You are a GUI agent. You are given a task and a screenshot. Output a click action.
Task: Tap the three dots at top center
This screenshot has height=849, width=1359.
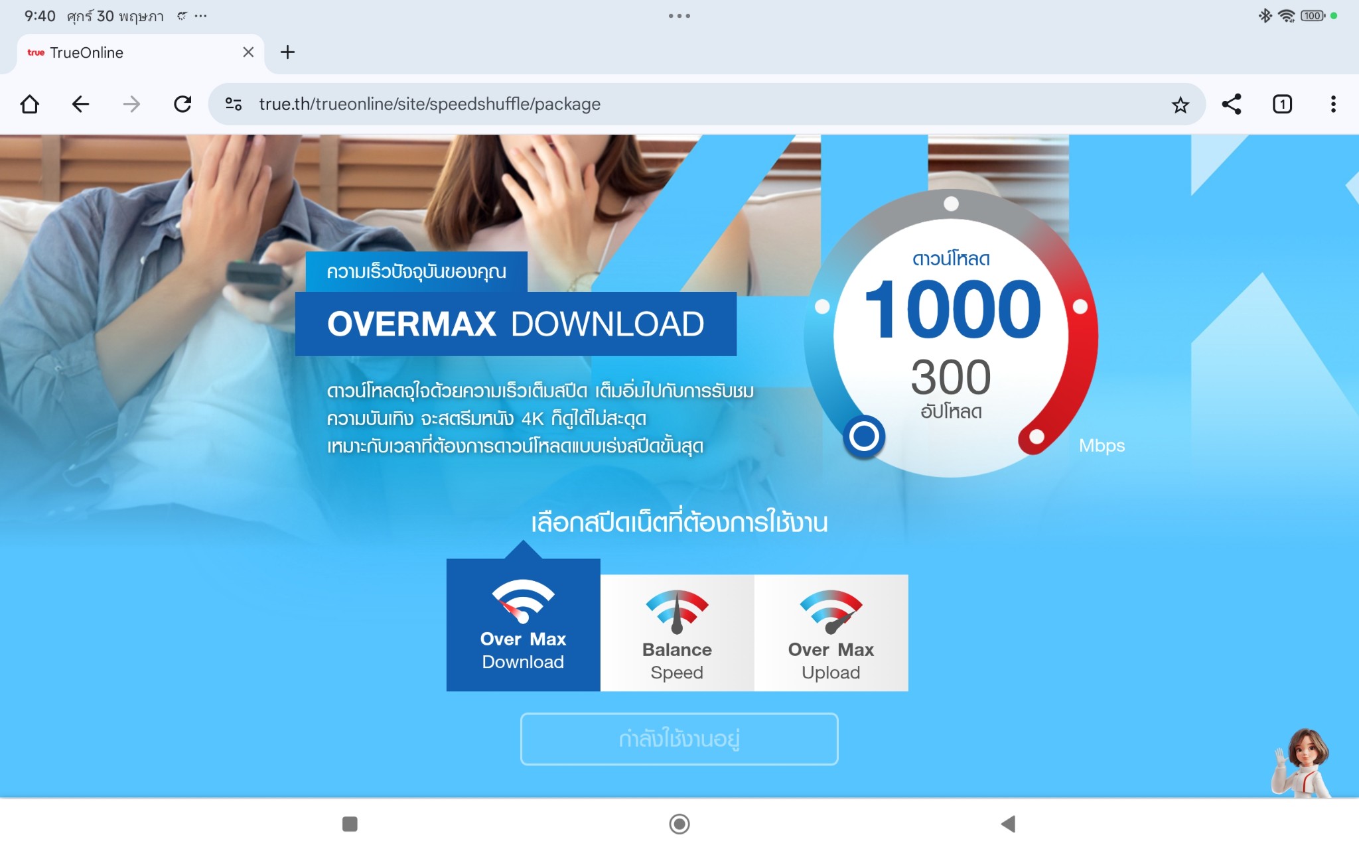[679, 16]
